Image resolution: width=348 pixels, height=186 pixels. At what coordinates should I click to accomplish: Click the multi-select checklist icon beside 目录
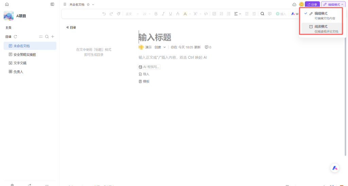(41, 37)
